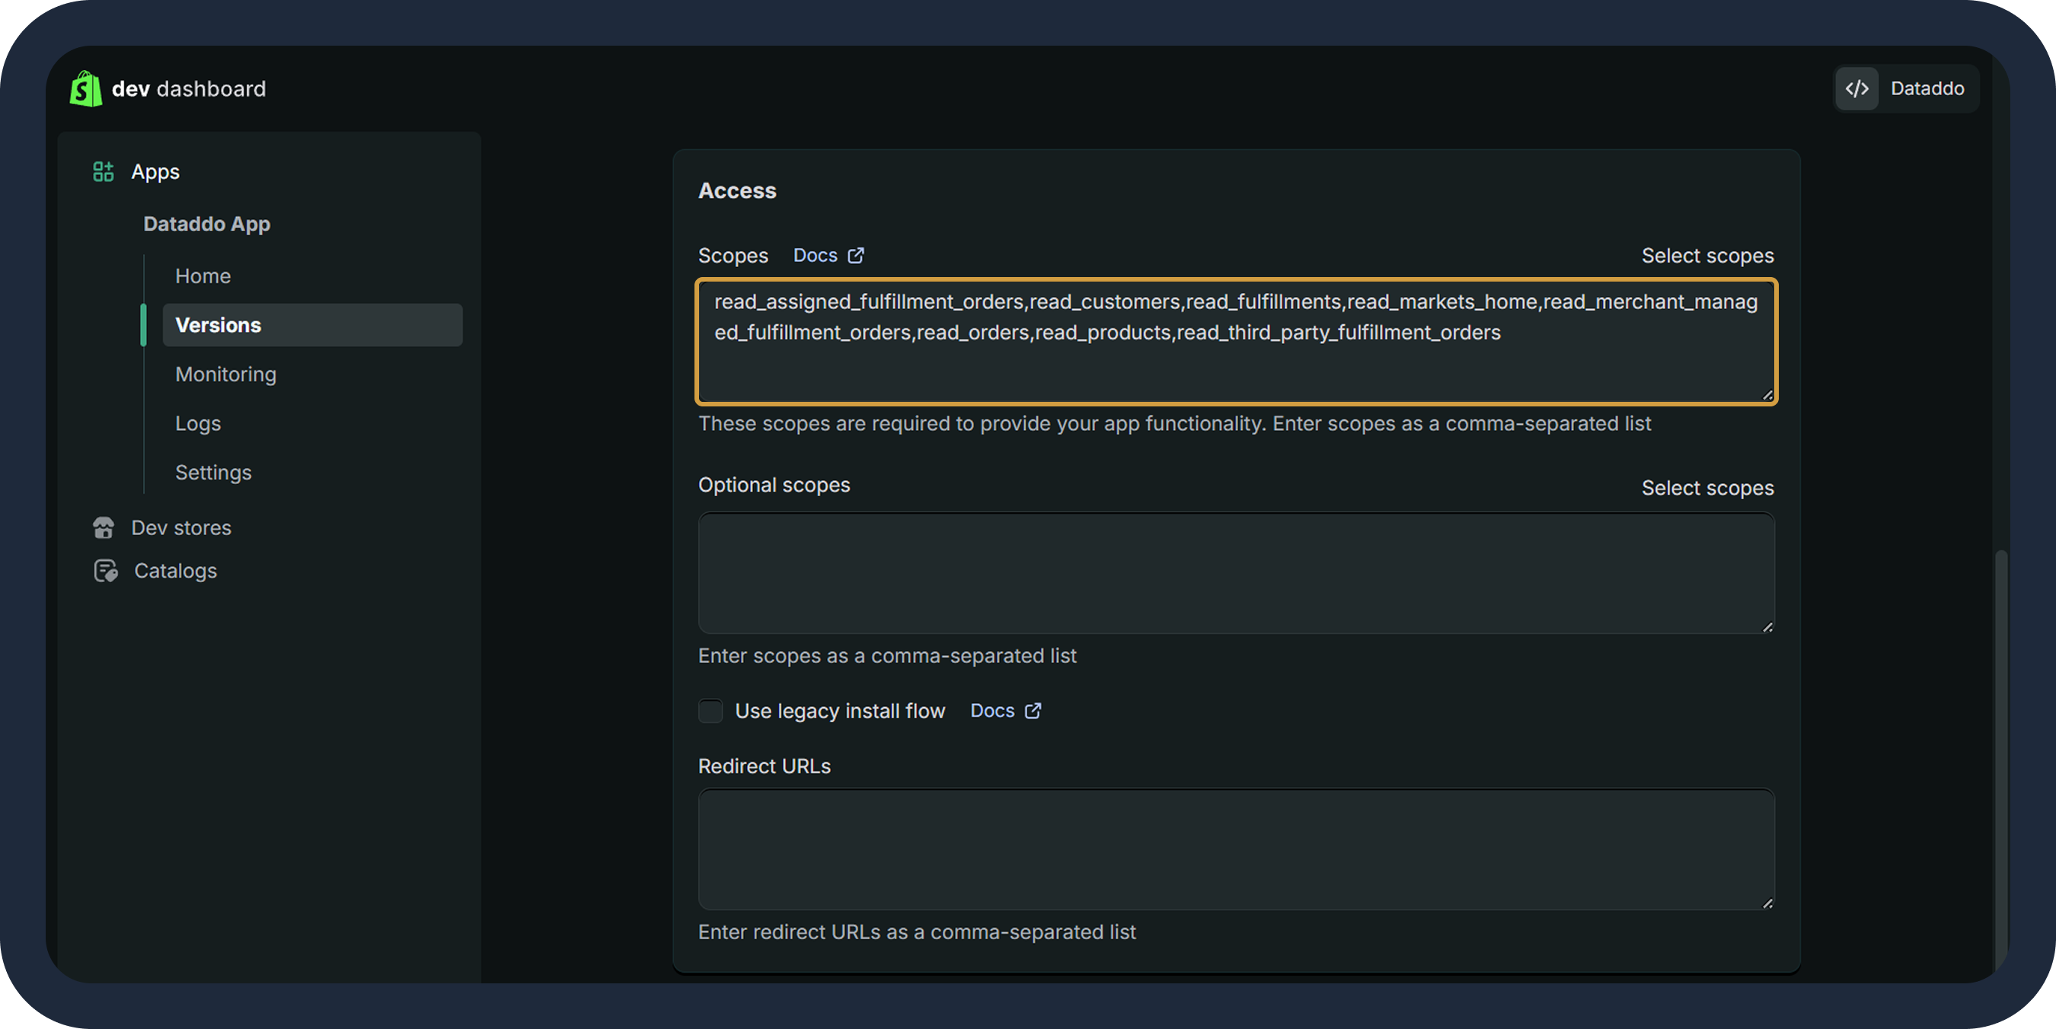Select the Dataddo App entry
2056x1029 pixels.
[206, 225]
